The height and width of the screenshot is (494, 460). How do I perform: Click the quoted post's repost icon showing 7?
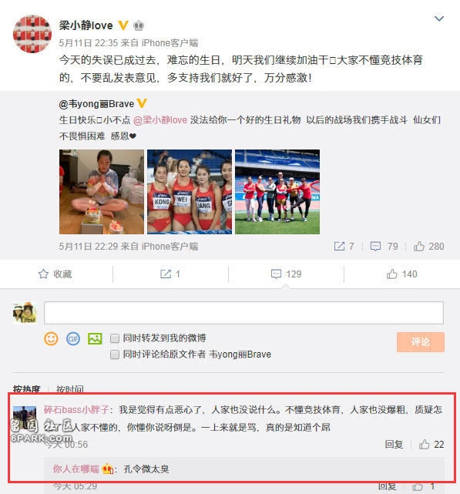click(x=339, y=247)
